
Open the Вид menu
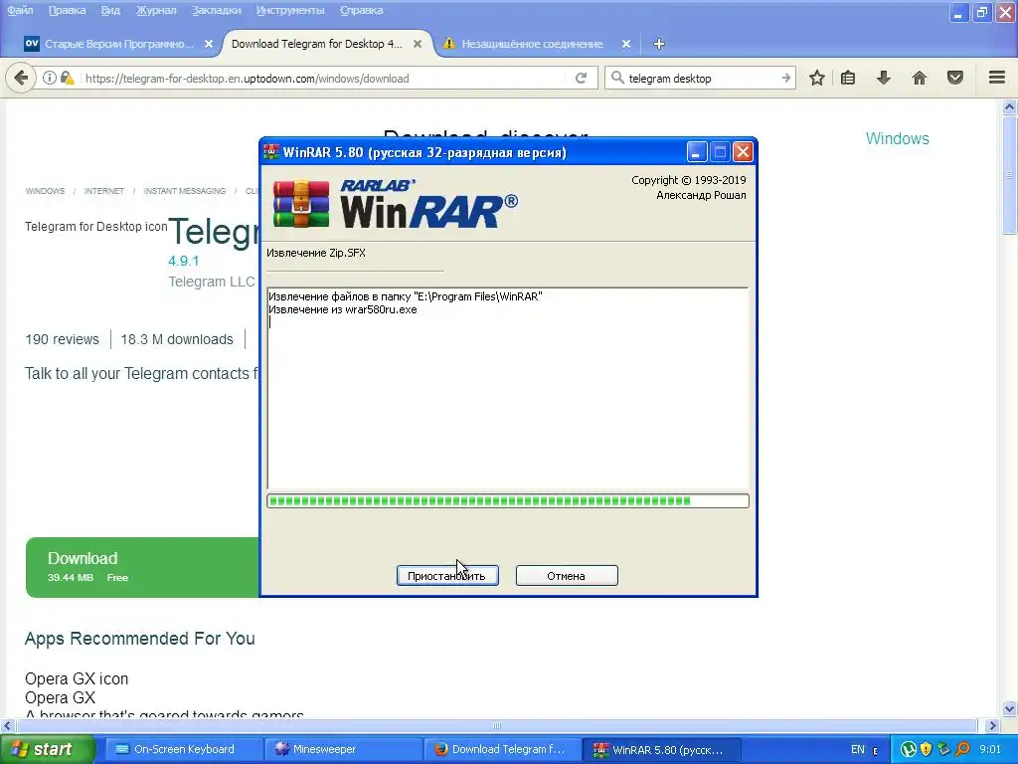pyautogui.click(x=110, y=10)
